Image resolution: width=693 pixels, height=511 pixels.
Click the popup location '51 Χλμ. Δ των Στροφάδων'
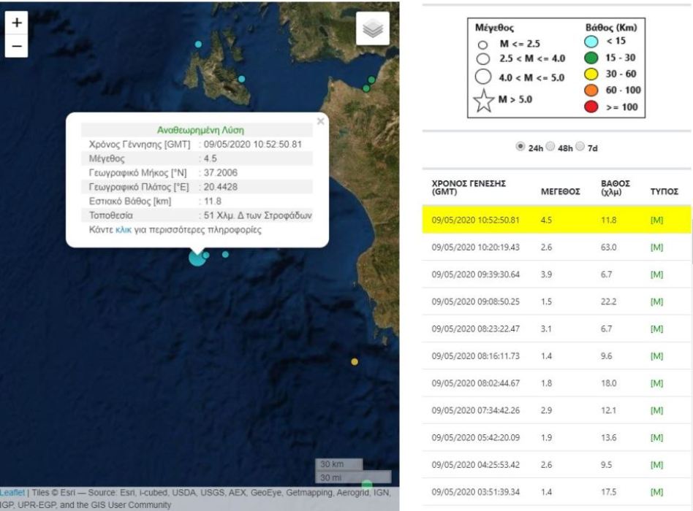[257, 215]
